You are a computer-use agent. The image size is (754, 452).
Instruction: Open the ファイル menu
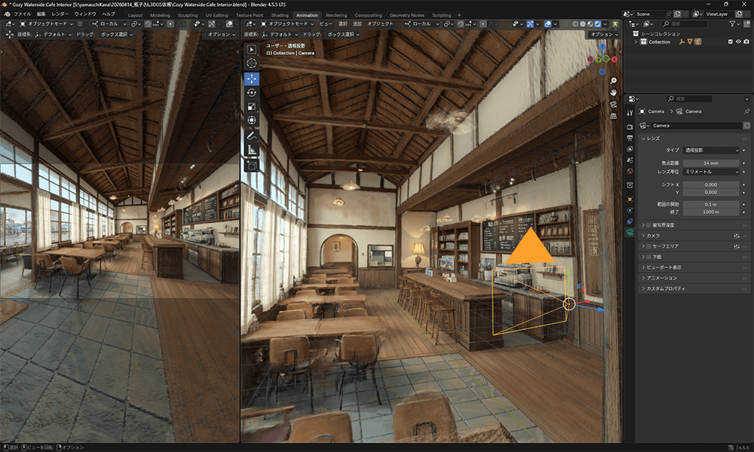[x=23, y=14]
